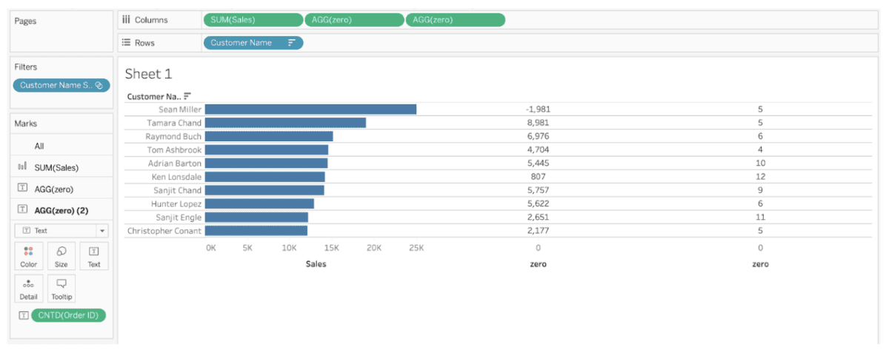
Task: Click the 5,445 value
Action: click(538, 163)
